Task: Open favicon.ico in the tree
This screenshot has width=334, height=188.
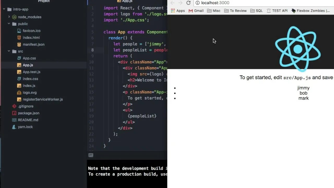Action: (x=32, y=31)
